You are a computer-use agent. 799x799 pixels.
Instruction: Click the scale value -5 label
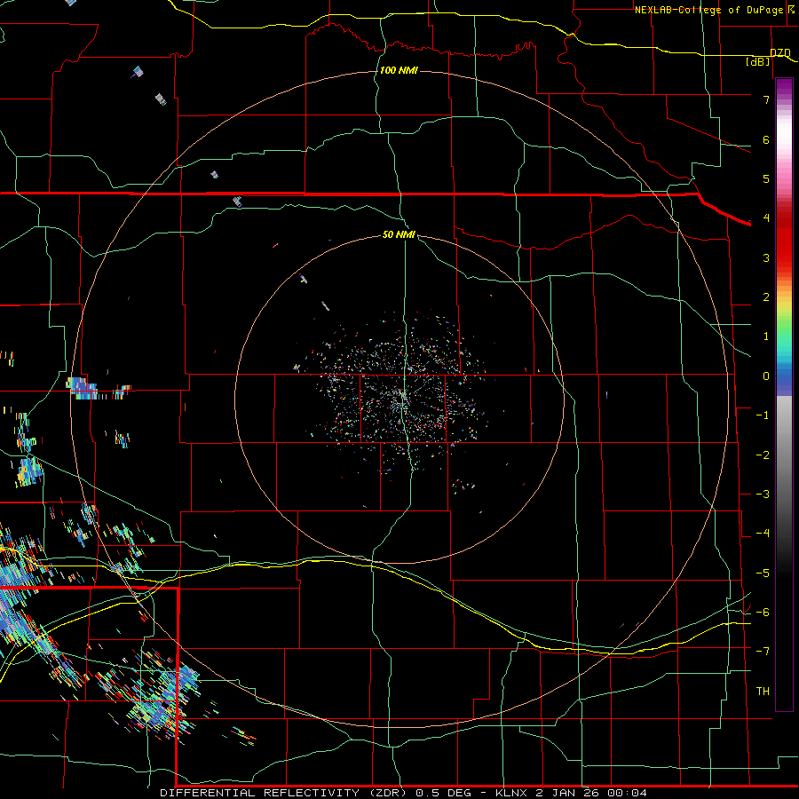coord(763,574)
